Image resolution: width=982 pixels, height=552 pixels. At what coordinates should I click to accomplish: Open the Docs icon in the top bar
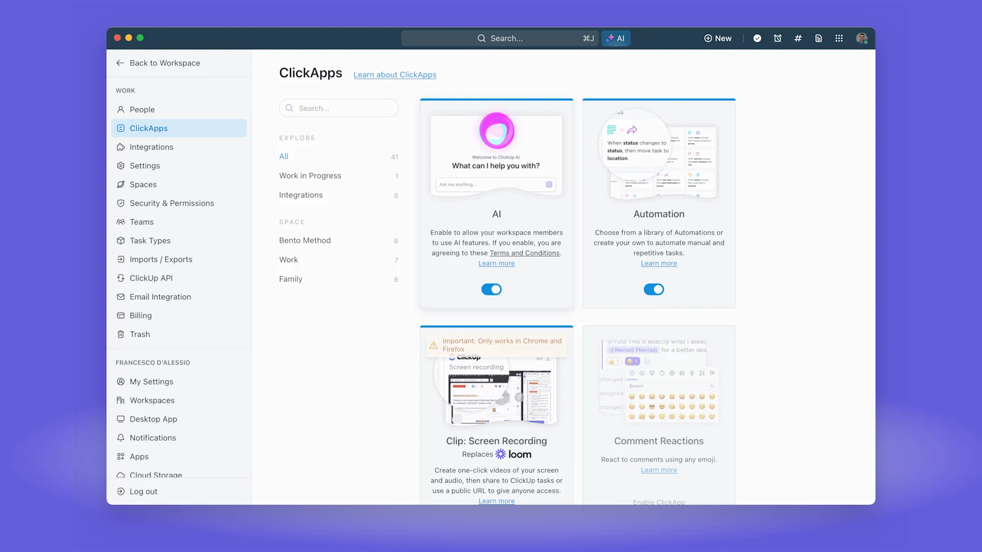[x=818, y=38]
